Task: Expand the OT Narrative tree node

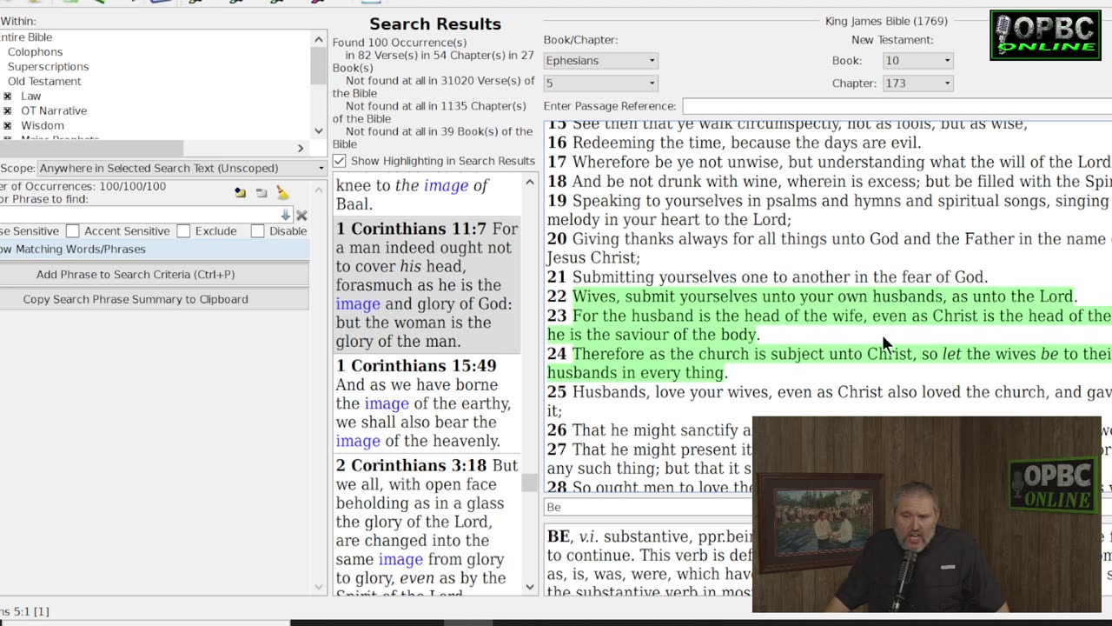Action: (8, 111)
